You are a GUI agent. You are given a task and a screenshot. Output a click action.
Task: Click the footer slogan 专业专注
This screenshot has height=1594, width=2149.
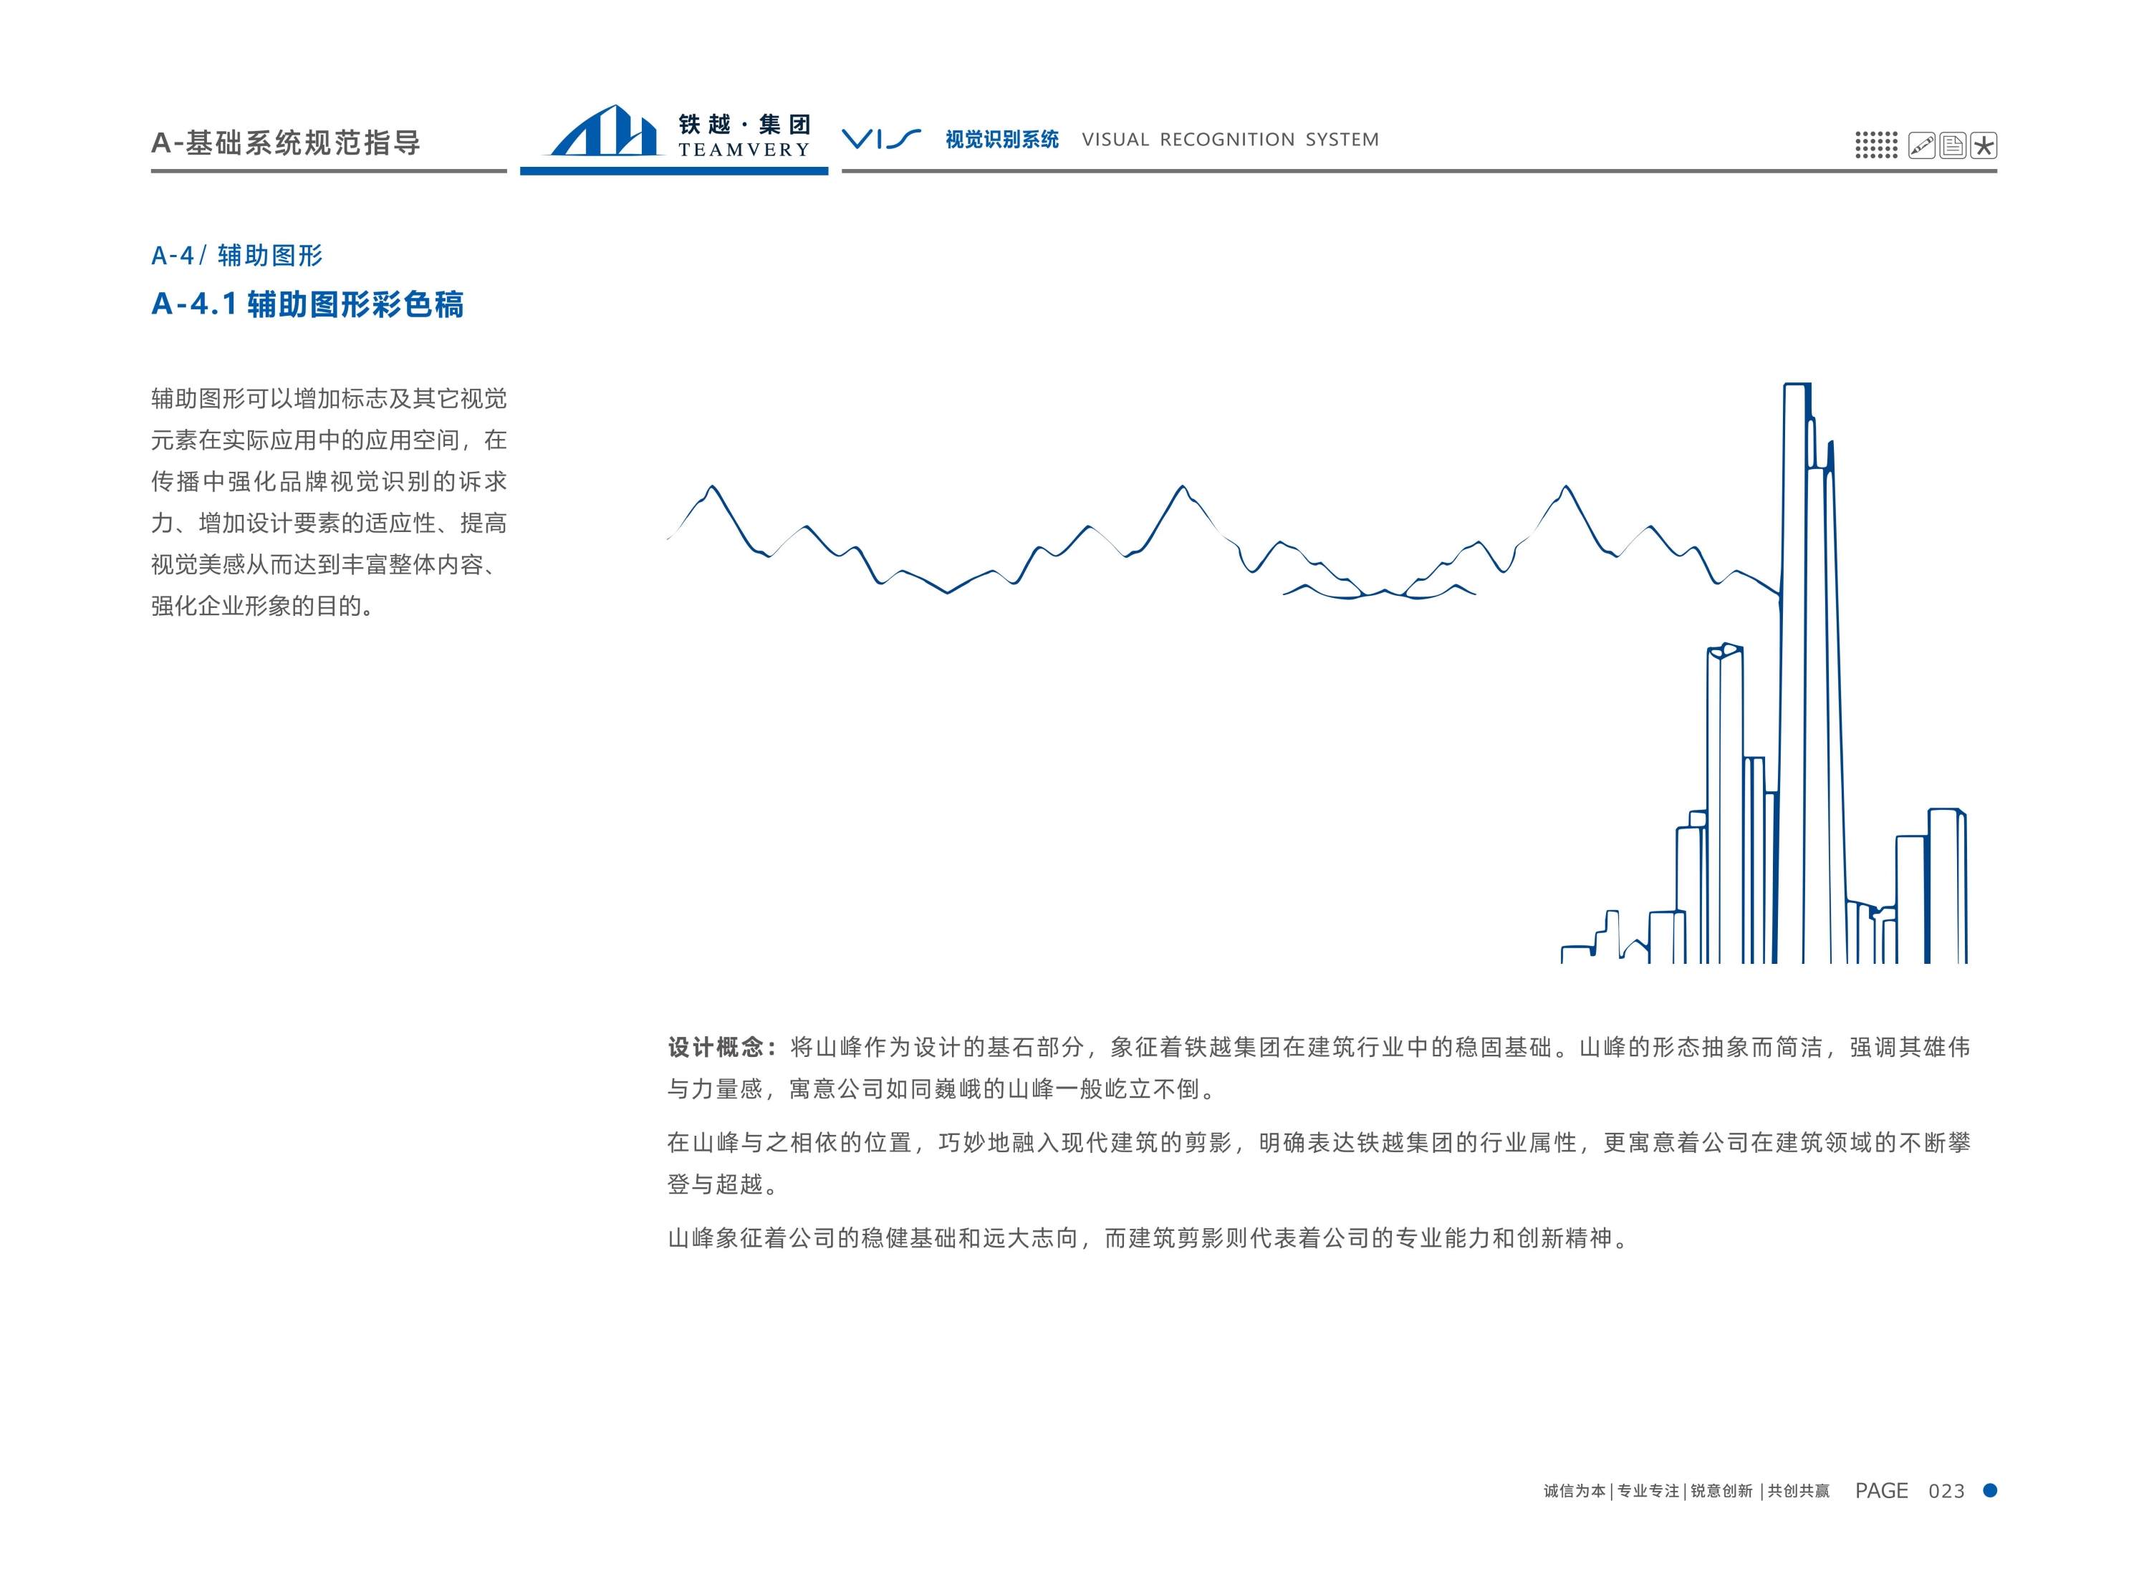pos(1648,1491)
